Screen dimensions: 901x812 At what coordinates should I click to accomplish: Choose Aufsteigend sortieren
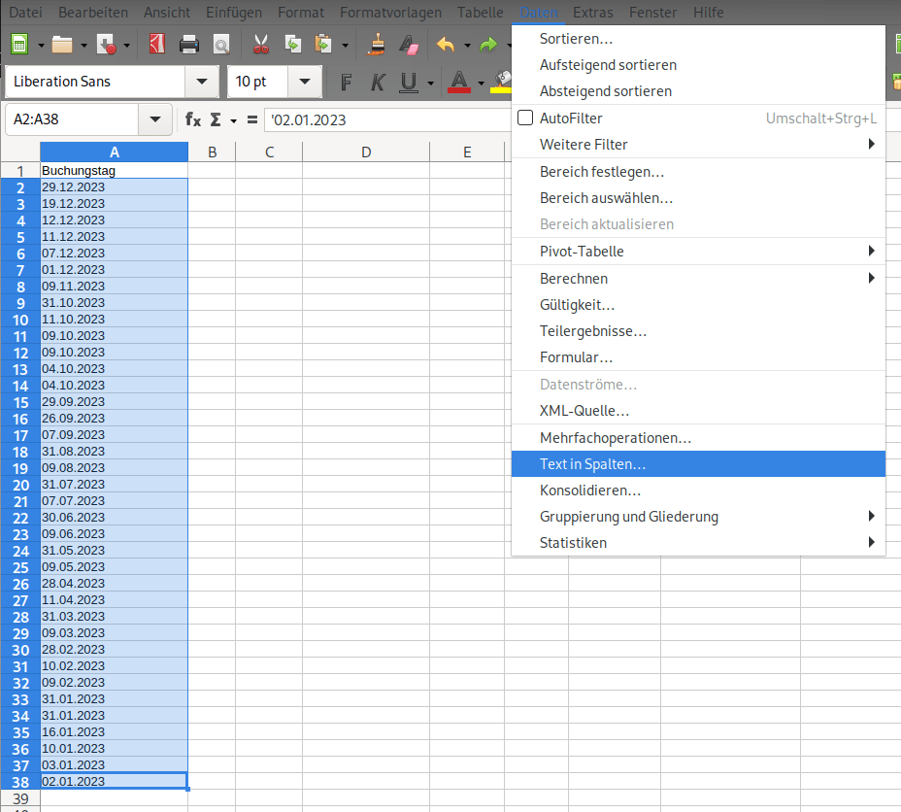pos(698,65)
